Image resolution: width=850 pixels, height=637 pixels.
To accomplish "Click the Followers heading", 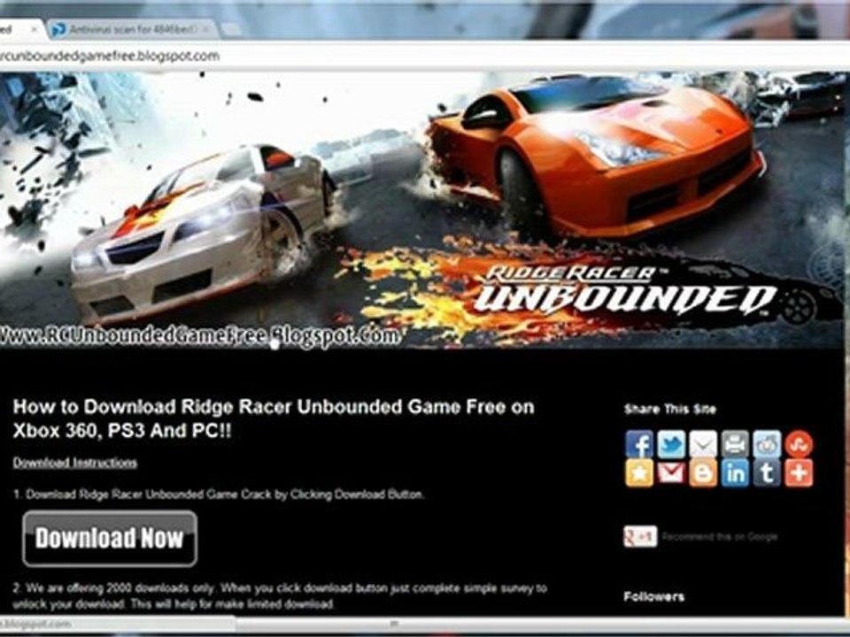I will tap(653, 596).
